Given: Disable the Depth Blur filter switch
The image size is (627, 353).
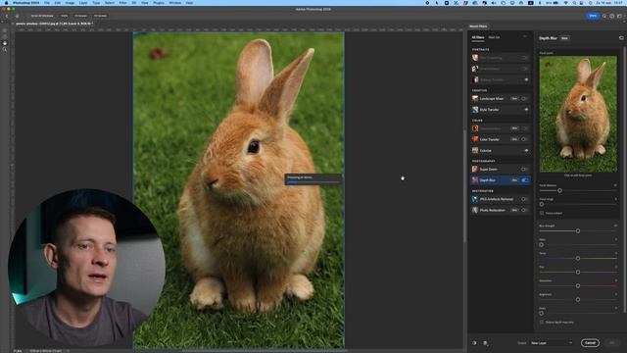Looking at the screenshot, I should (525, 180).
